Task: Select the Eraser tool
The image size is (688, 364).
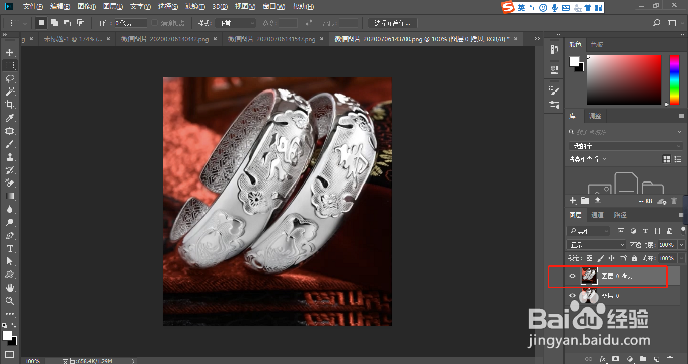Action: pos(10,183)
